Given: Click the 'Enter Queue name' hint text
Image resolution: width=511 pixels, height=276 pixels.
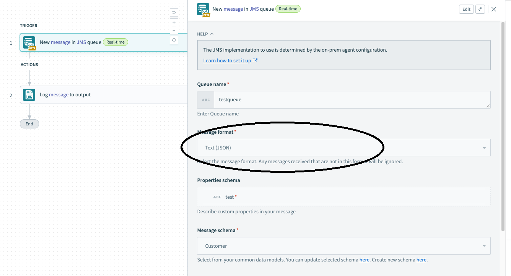Looking at the screenshot, I should coord(218,114).
